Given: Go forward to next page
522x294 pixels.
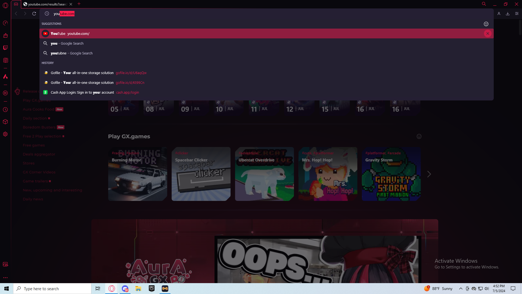Looking at the screenshot, I should pyautogui.click(x=25, y=14).
